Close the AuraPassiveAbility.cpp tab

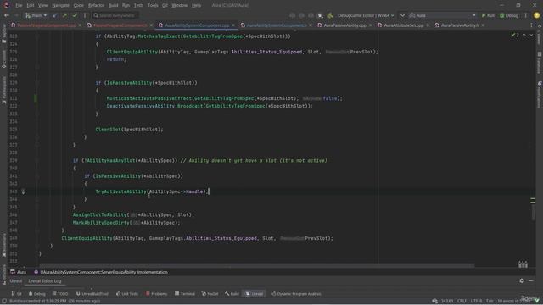tap(370, 25)
